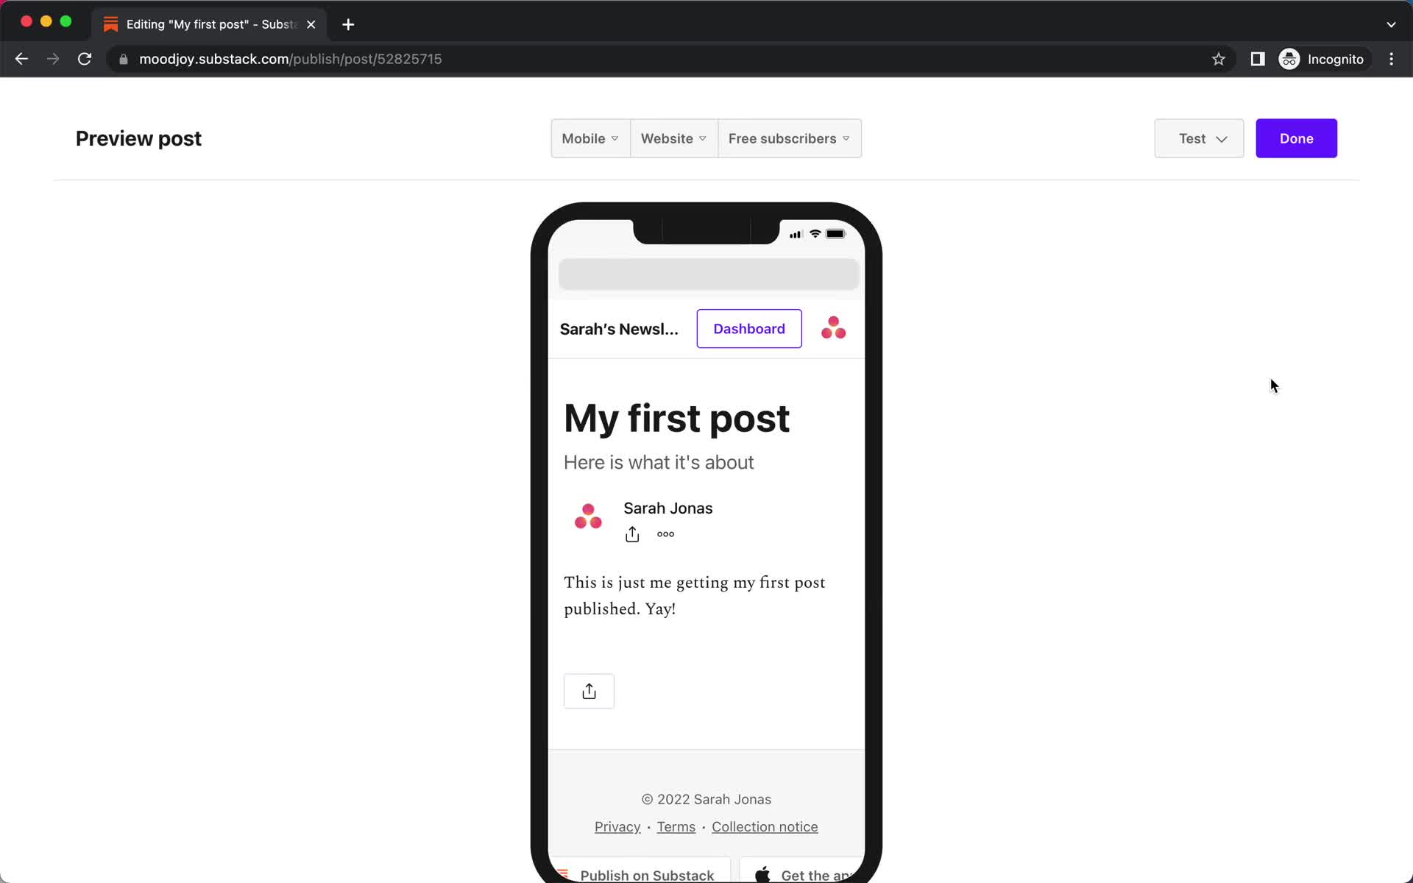The height and width of the screenshot is (883, 1413).
Task: Click the more options (•••) icon
Action: point(666,534)
